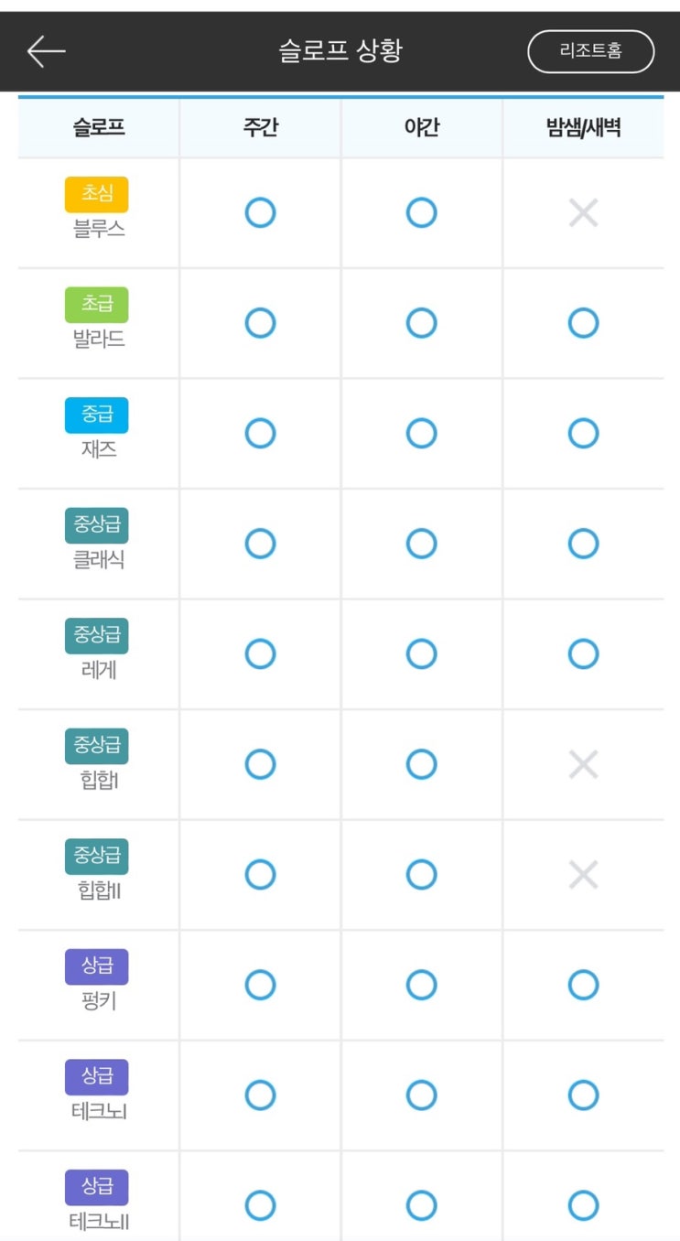
Task: Click the 야간 circle for 발라드 slope
Action: [421, 323]
